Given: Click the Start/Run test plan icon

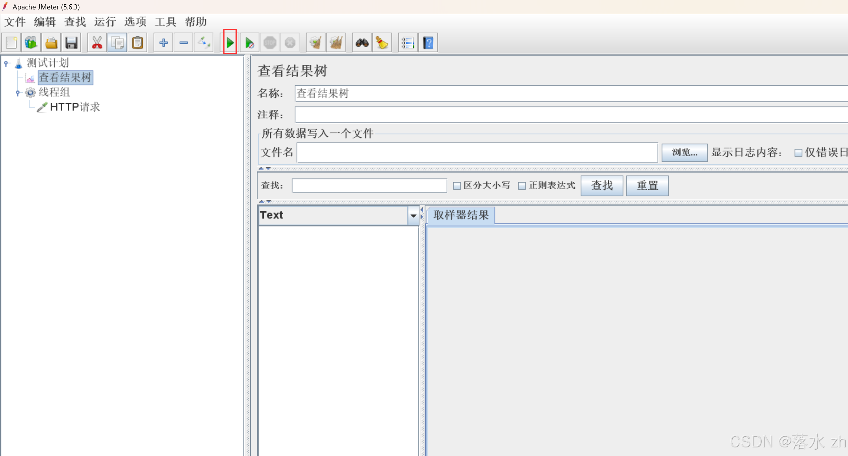Looking at the screenshot, I should 231,42.
